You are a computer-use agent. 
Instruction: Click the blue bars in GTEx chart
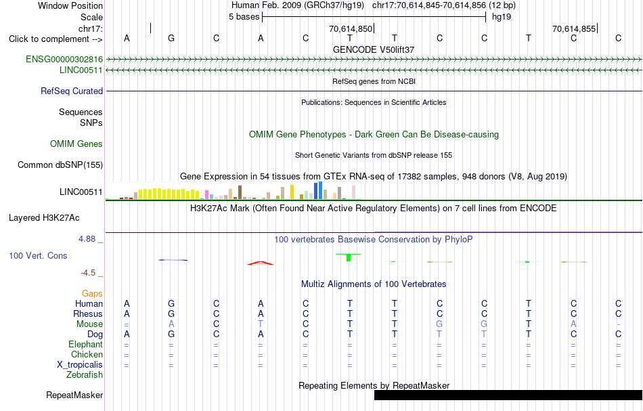[x=318, y=191]
